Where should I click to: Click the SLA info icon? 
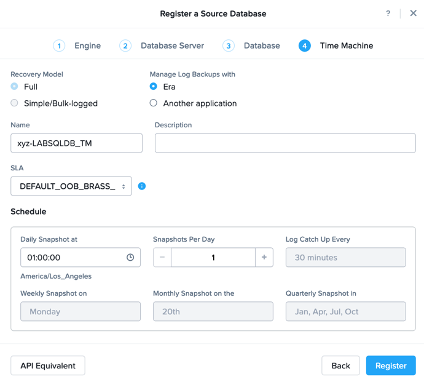[x=142, y=186]
